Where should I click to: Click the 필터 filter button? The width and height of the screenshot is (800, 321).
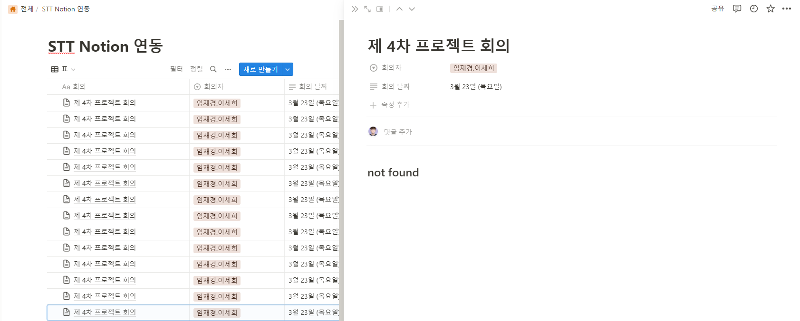[176, 69]
